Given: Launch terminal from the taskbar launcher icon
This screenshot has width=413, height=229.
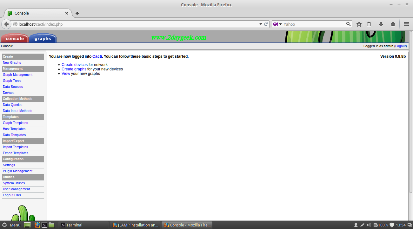Looking at the screenshot, I should pyautogui.click(x=45, y=225).
